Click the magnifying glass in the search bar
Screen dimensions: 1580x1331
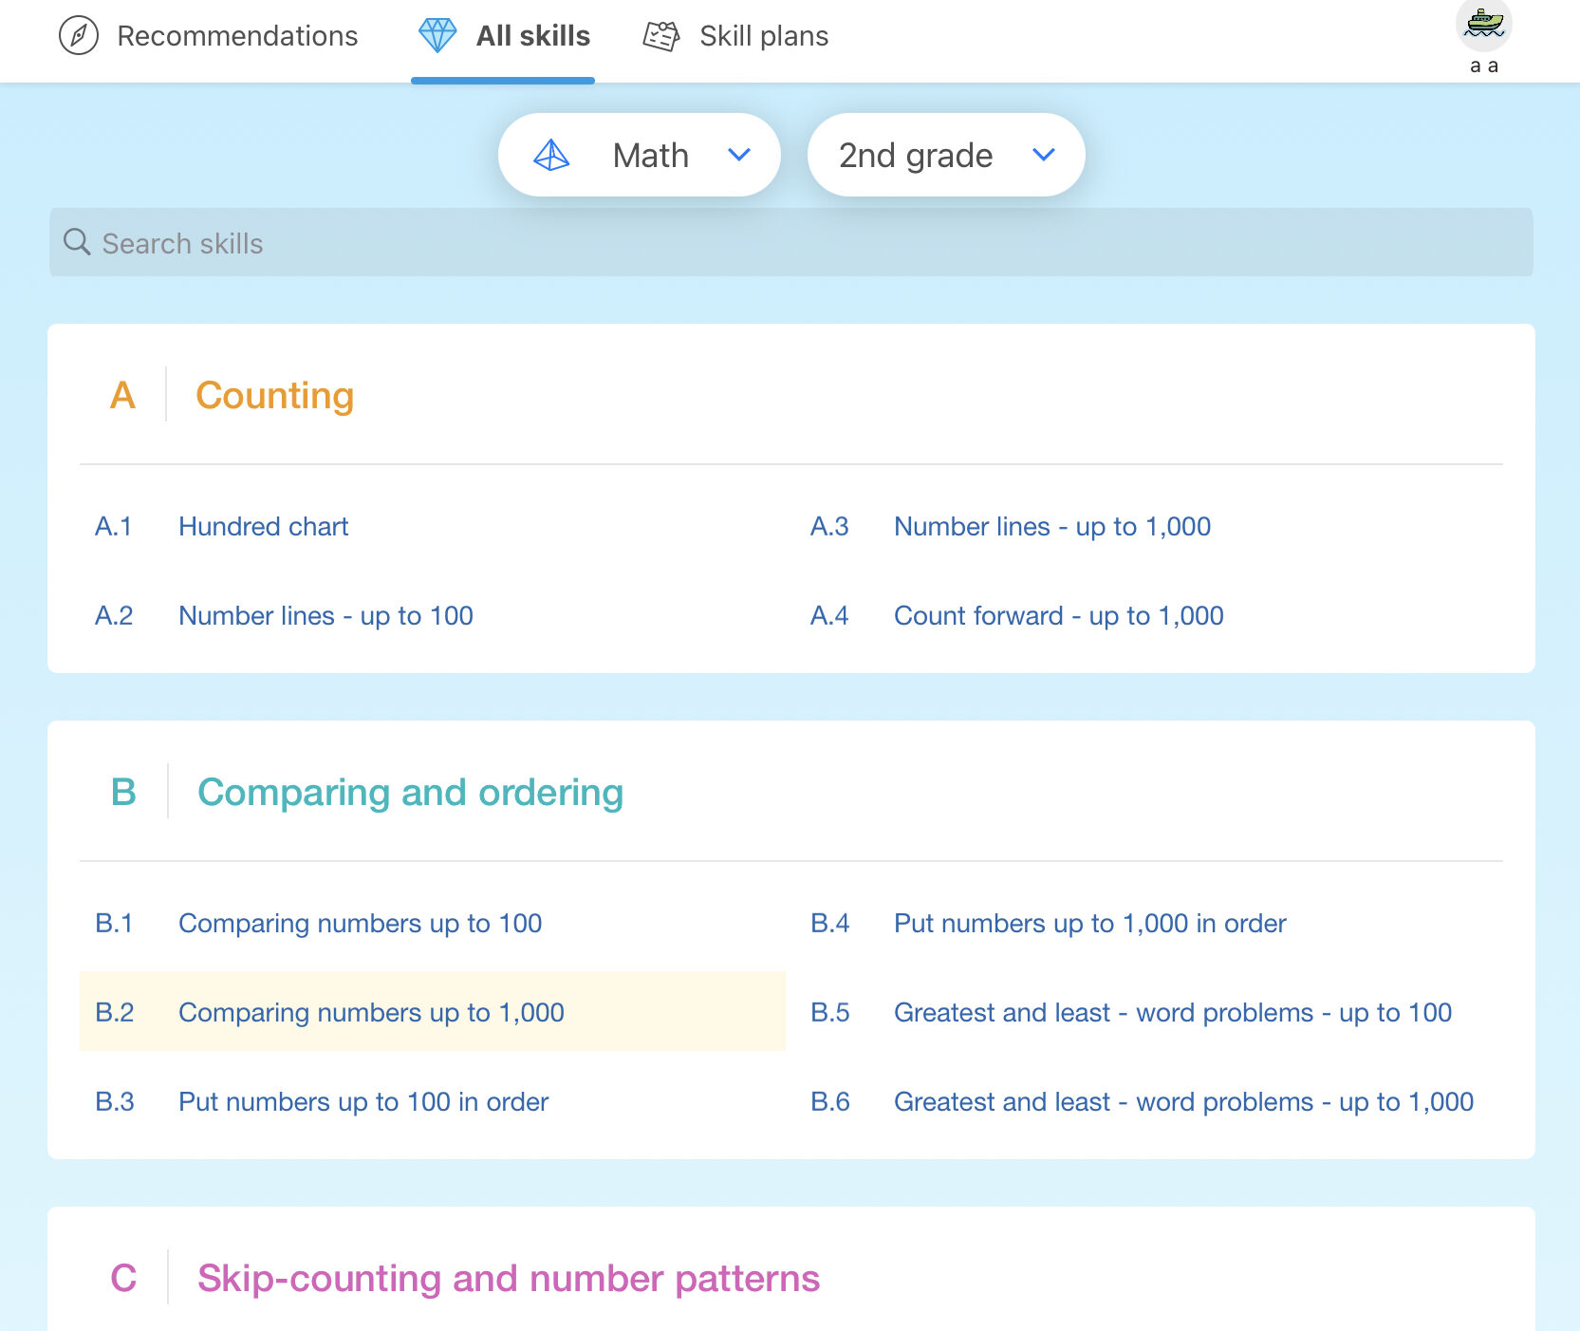pos(77,242)
